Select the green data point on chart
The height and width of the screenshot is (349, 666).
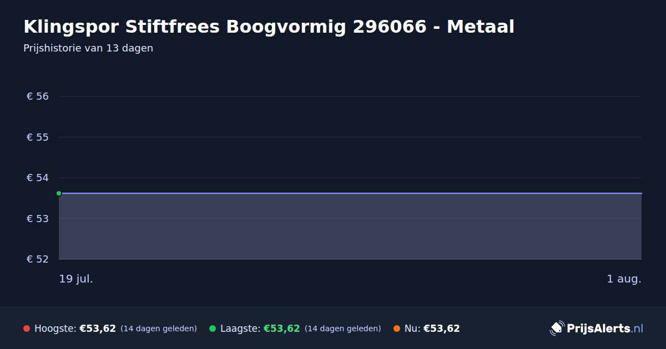coord(59,193)
